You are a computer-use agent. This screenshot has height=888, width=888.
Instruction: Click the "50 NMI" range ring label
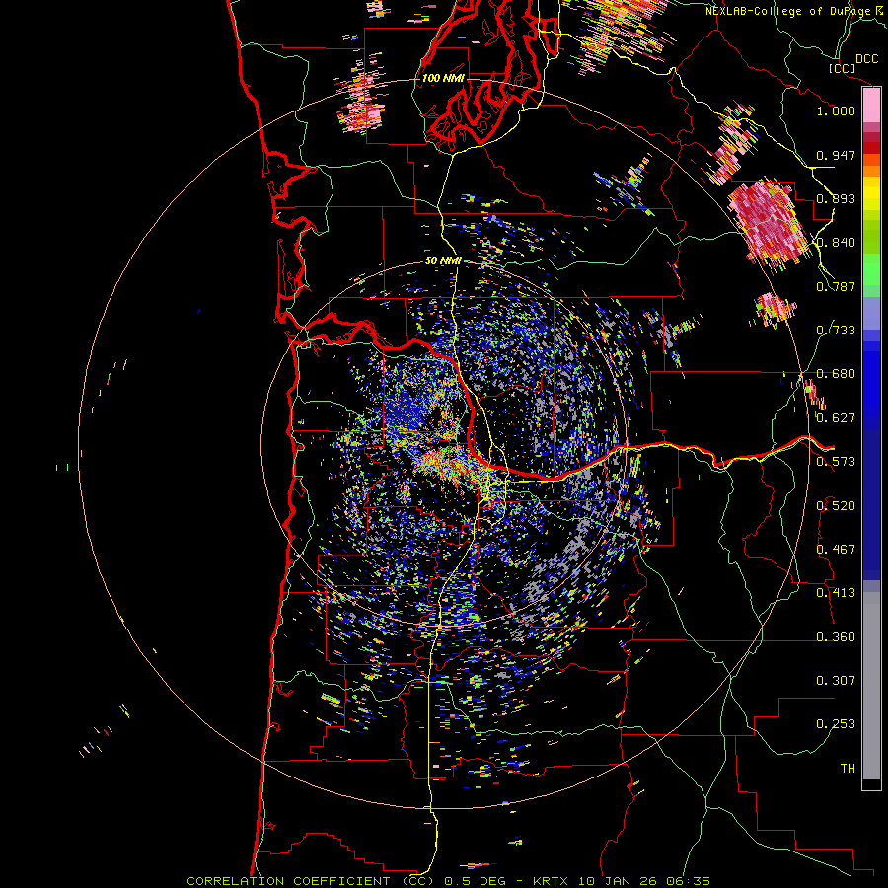(443, 261)
